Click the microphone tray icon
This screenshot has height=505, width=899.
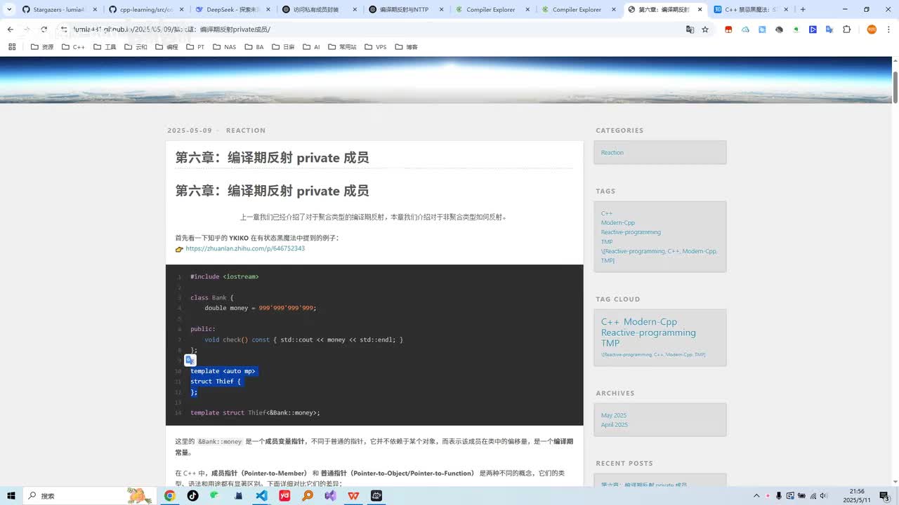[x=779, y=496]
